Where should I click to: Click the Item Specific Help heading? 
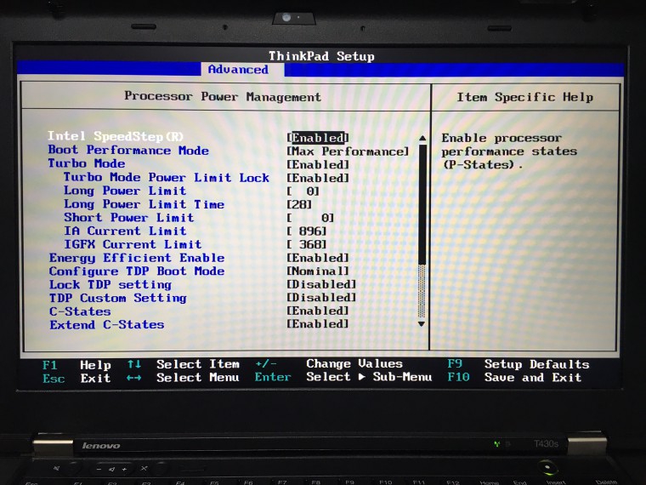525,97
